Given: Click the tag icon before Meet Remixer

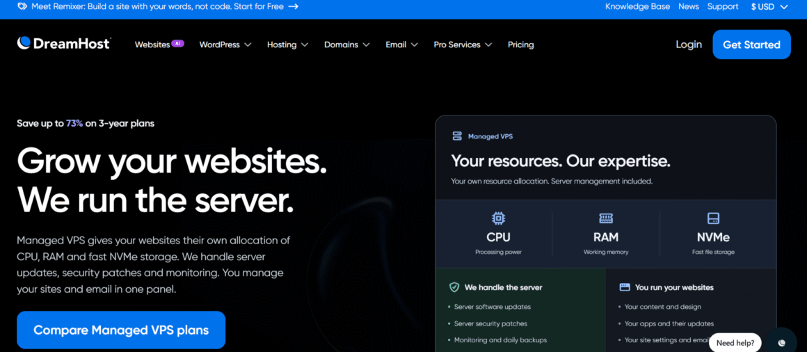Looking at the screenshot, I should 22,7.
